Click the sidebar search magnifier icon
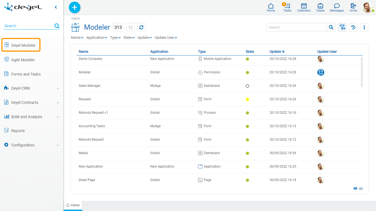Screen dimensions: 376x211 point(57,26)
